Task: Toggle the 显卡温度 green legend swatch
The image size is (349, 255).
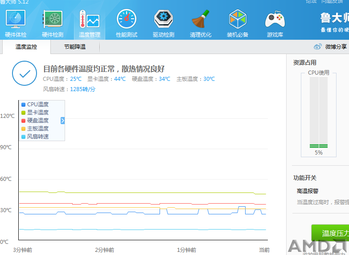Action: pyautogui.click(x=23, y=113)
